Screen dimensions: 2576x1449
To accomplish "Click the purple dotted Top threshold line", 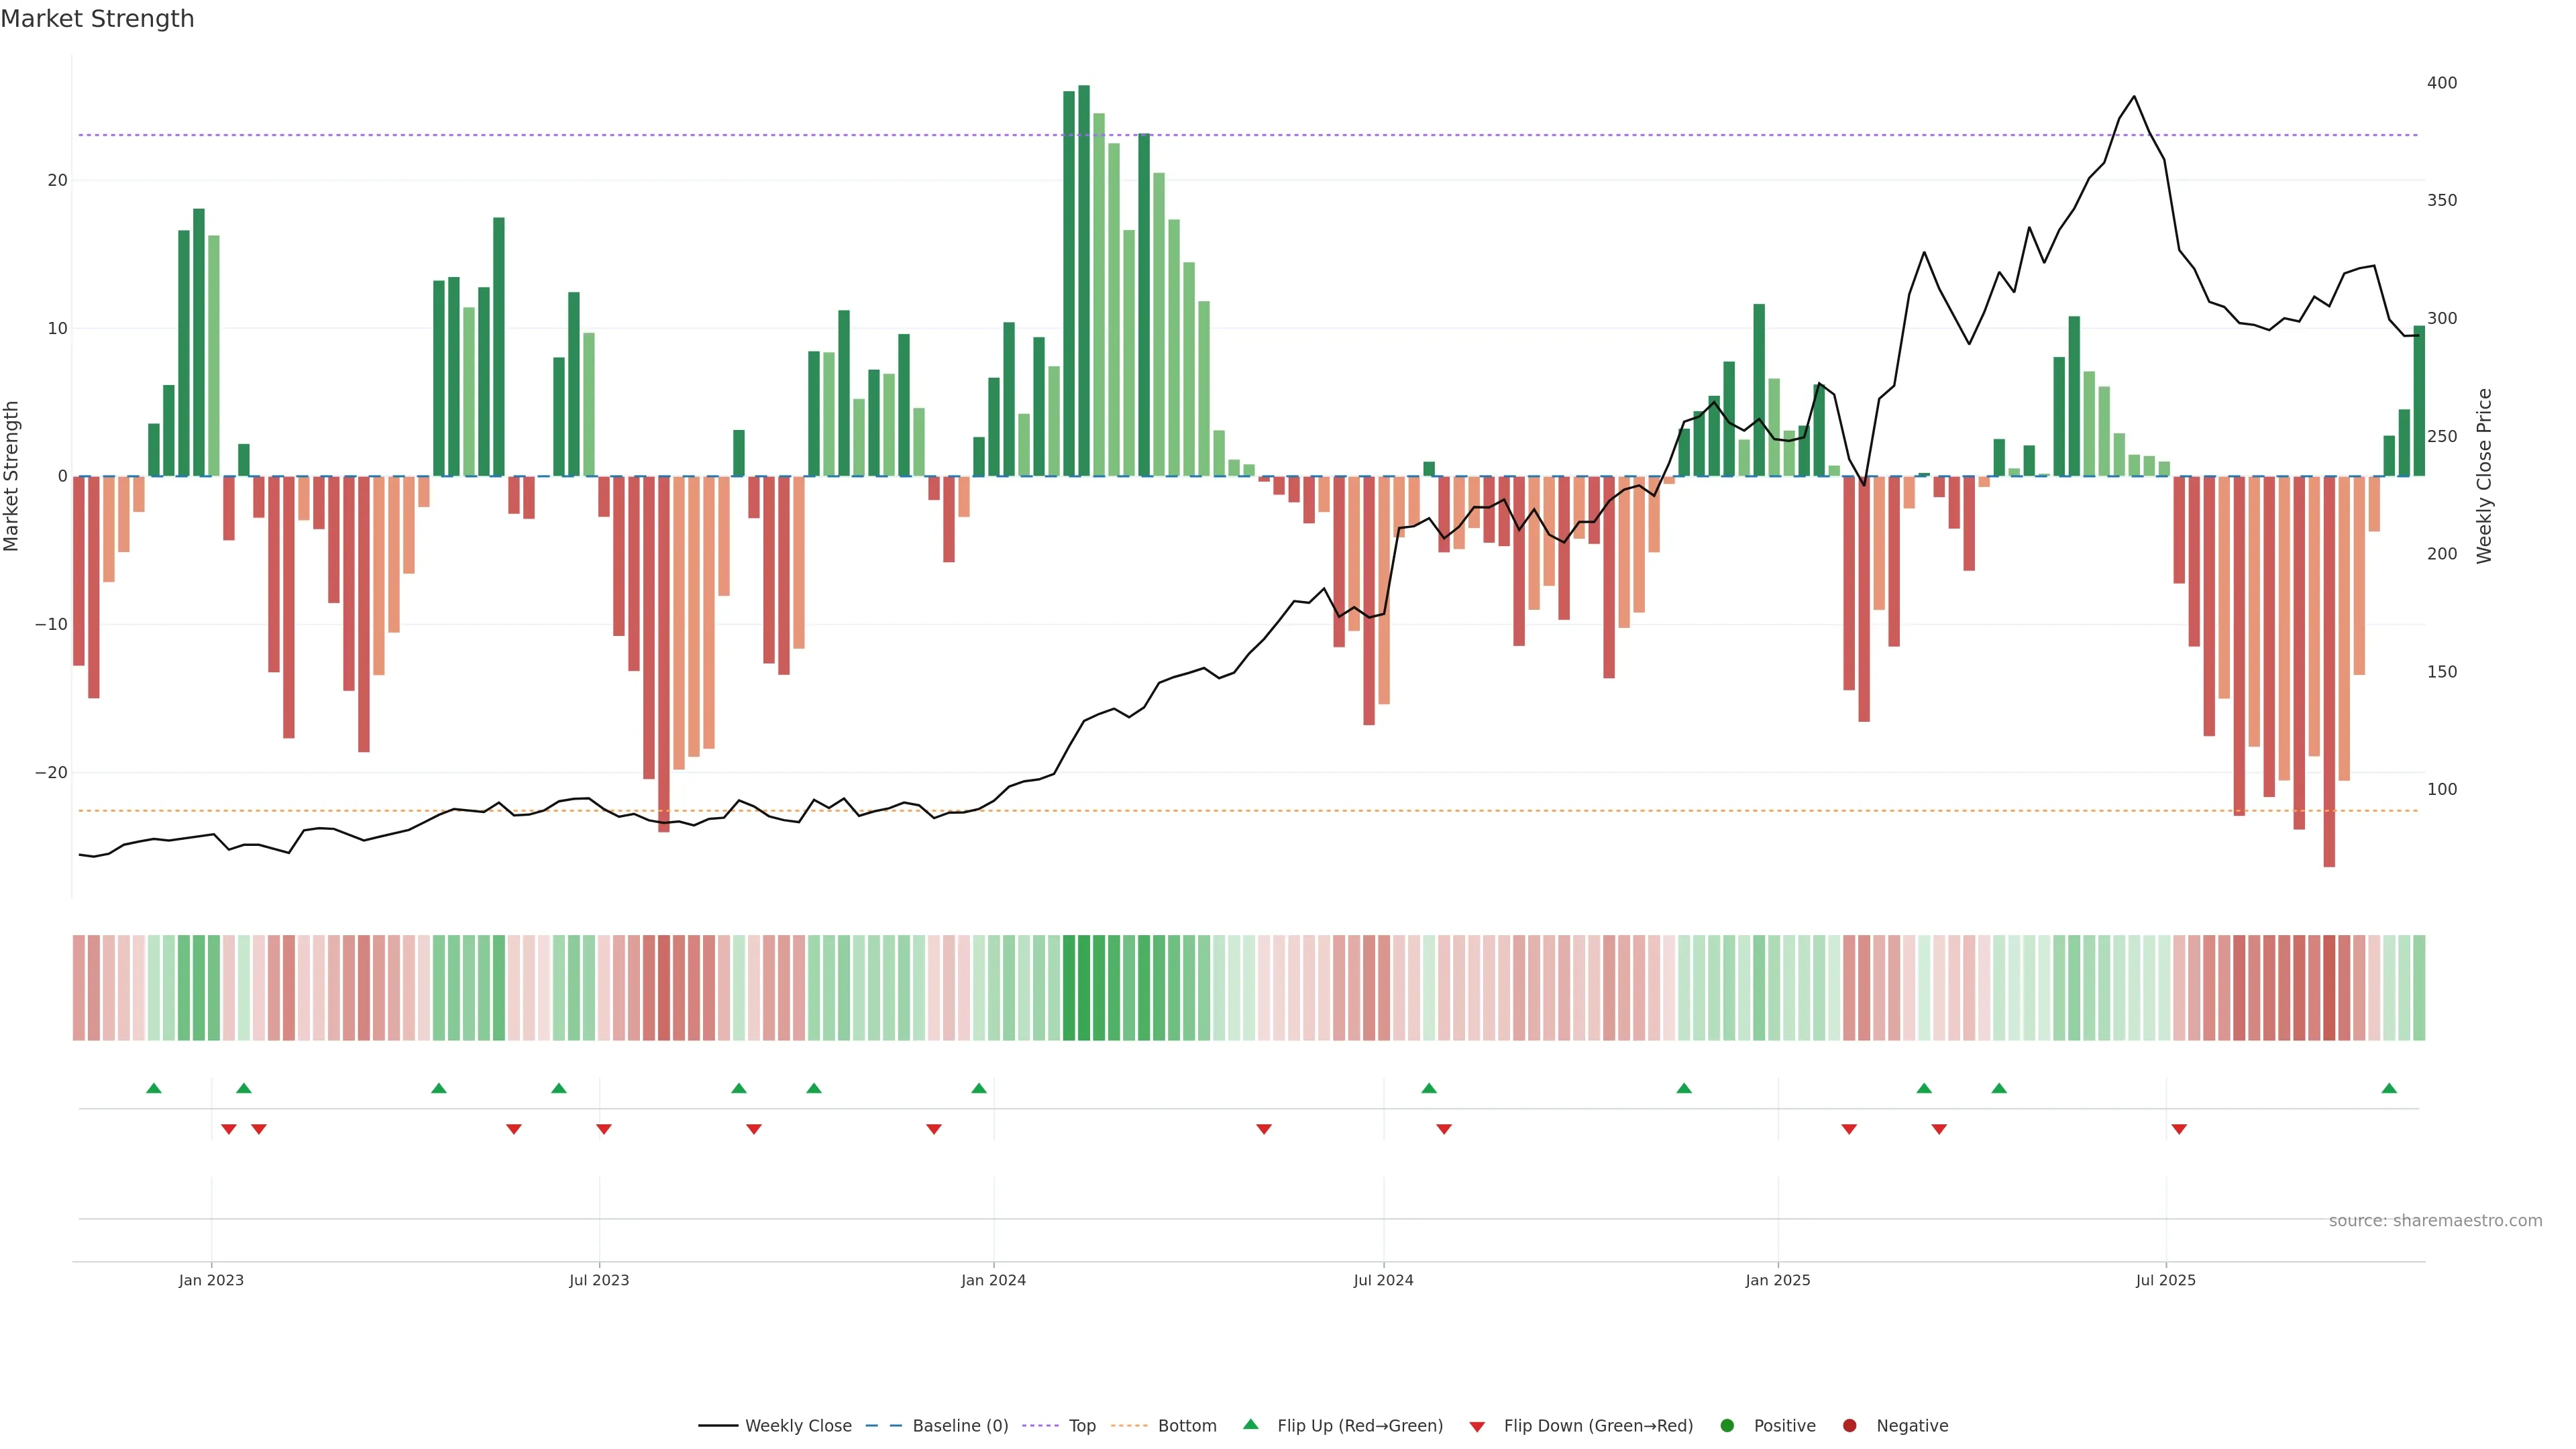I will click(x=700, y=135).
